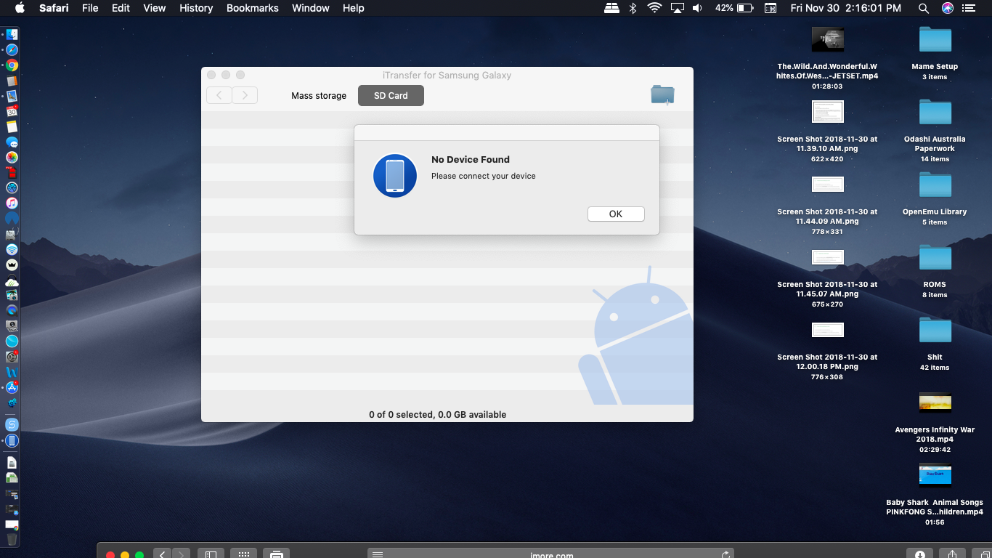Image resolution: width=992 pixels, height=558 pixels.
Task: Open Finder from the Dock
Action: pyautogui.click(x=12, y=34)
